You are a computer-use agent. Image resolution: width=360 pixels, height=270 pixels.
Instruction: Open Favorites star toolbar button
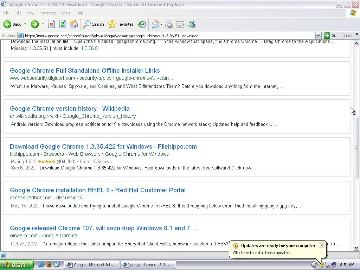tap(121, 24)
